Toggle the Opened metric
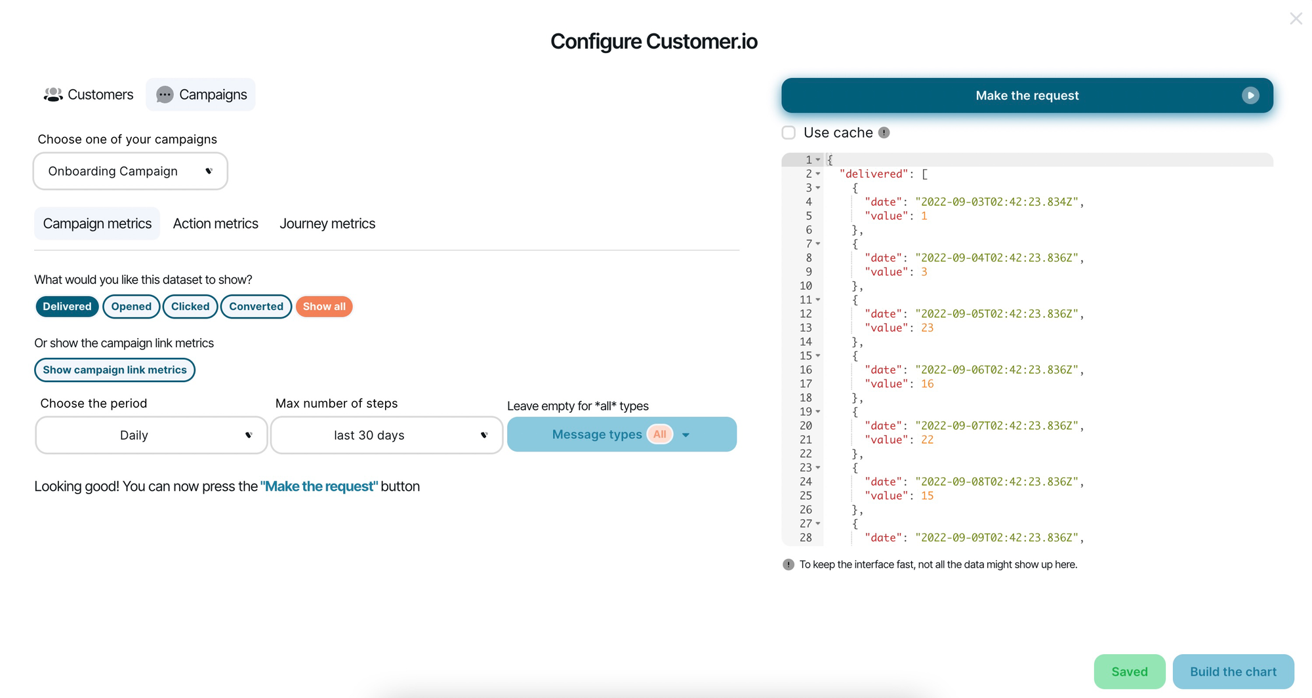The height and width of the screenshot is (698, 1312). [131, 306]
